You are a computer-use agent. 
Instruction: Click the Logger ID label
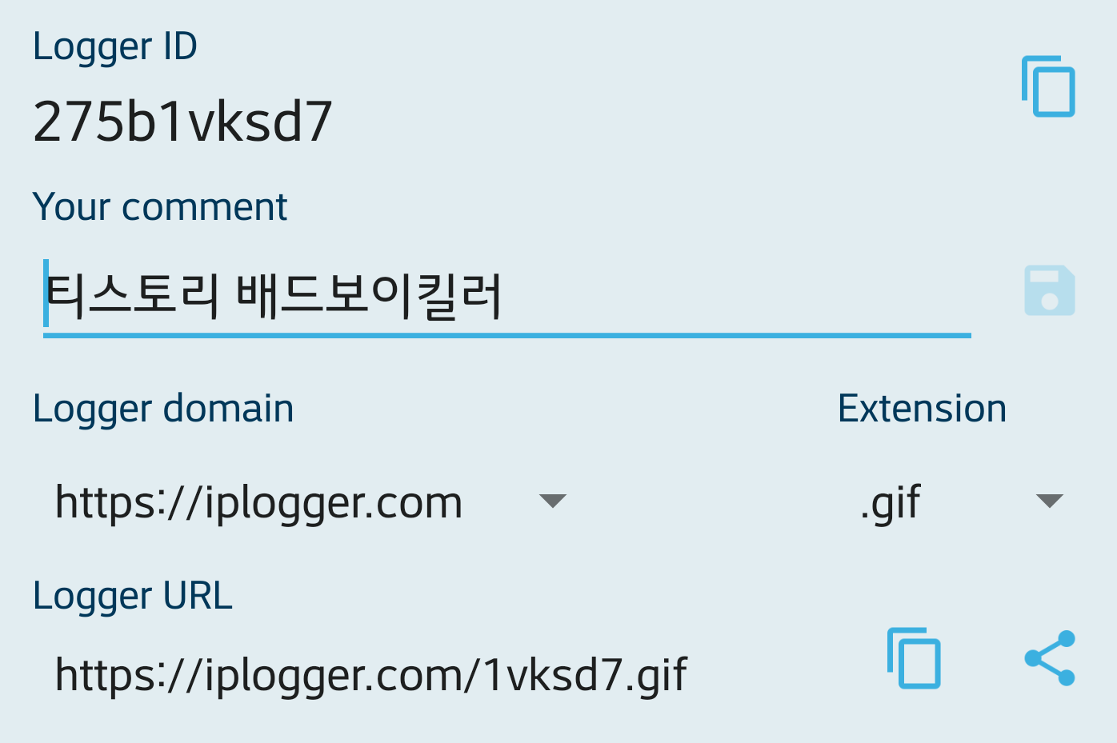115,47
